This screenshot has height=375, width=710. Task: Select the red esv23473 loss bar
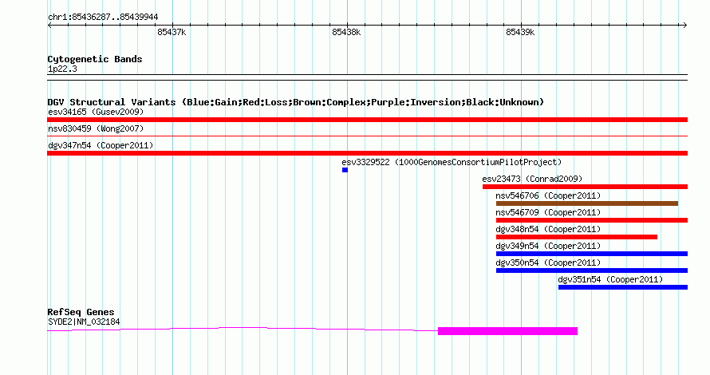pos(585,187)
